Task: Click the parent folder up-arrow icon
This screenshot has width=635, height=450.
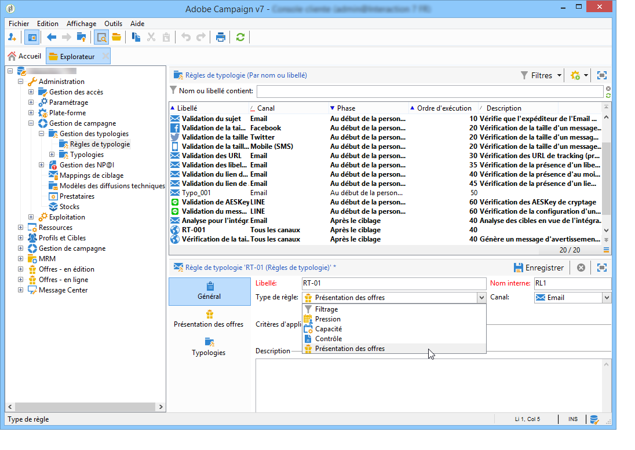Action: point(81,38)
